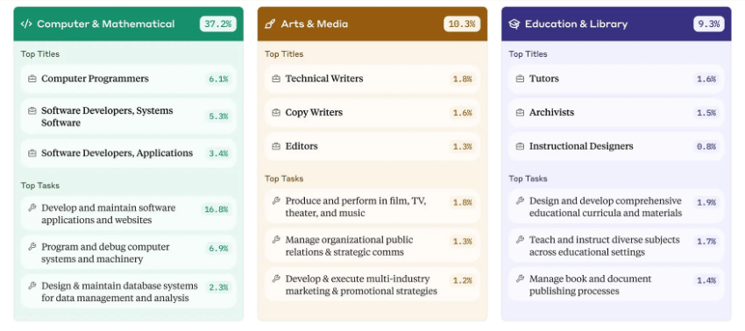Click the wrench icon beside Produce and perform task
Screen dimensions: 745x331
(x=276, y=201)
